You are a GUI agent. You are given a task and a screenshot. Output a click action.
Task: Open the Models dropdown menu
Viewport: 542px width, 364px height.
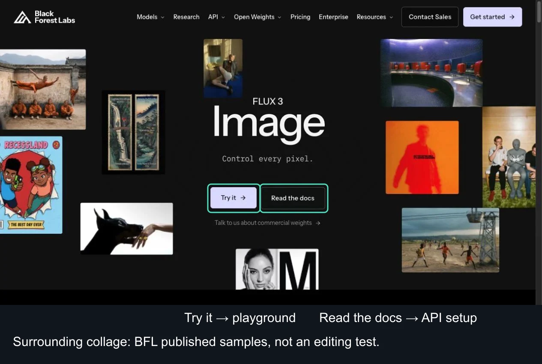point(150,17)
